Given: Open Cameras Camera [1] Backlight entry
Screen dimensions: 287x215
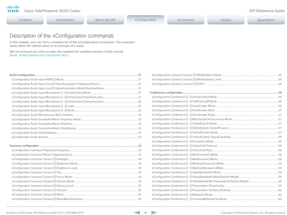Looking at the screenshot, I should pos(76,159).
